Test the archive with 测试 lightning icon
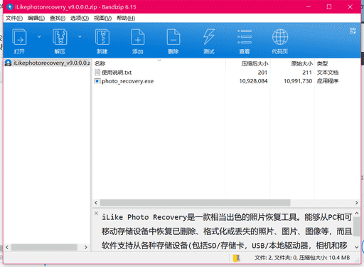This screenshot has width=364, height=267. (209, 41)
